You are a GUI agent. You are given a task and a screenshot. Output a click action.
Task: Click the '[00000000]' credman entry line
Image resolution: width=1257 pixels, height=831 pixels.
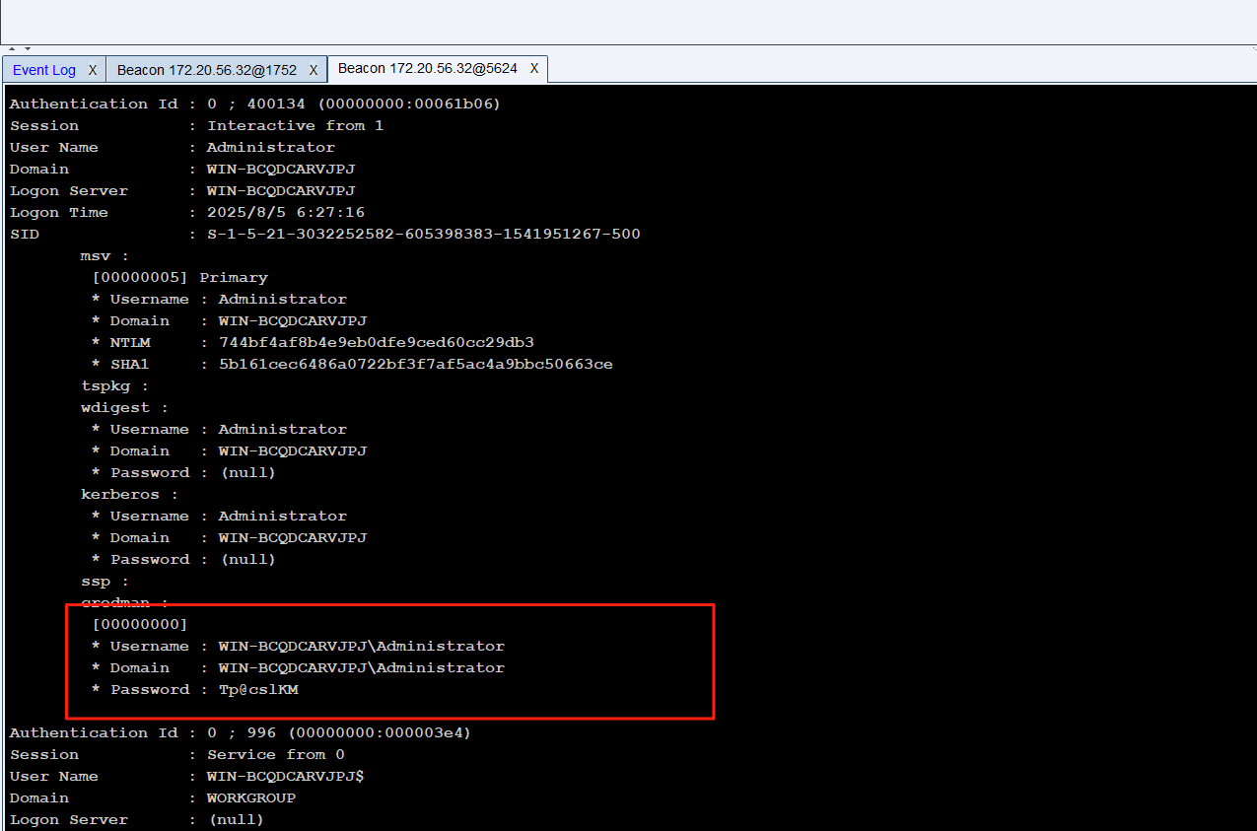click(139, 624)
